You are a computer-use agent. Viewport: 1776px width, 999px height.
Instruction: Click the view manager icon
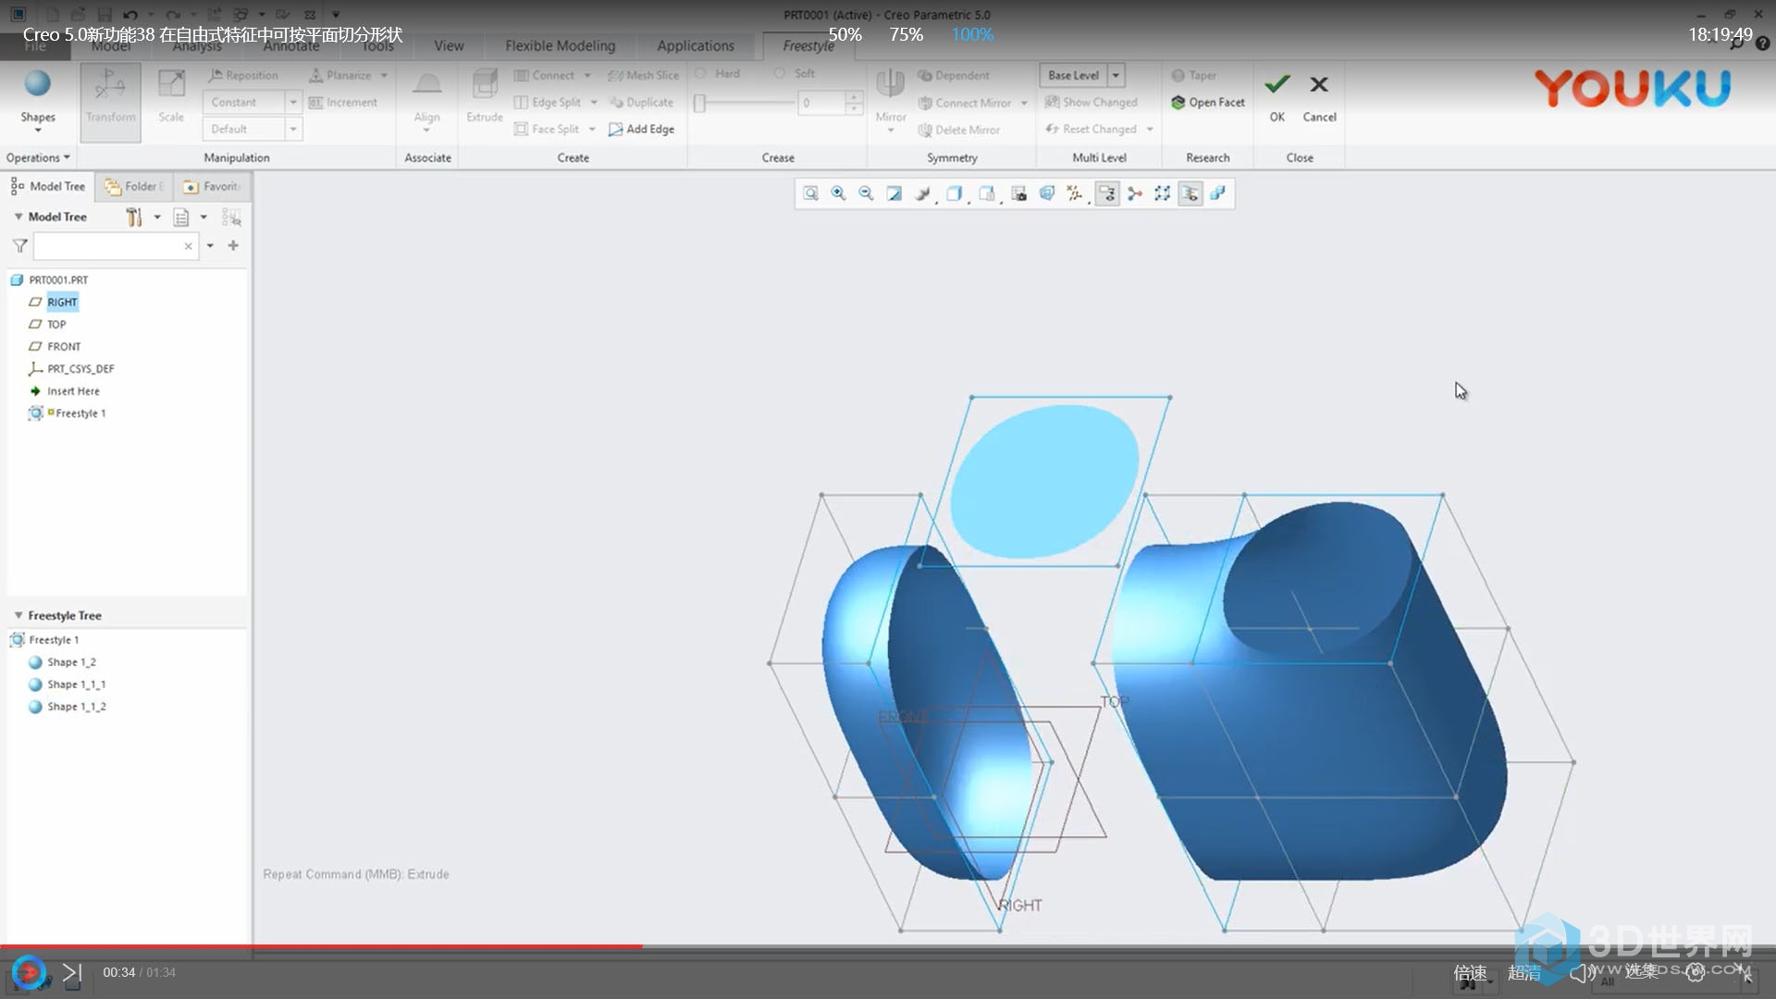1018,193
